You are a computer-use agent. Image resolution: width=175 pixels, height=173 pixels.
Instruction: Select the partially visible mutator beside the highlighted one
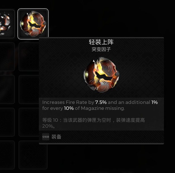point(7,24)
